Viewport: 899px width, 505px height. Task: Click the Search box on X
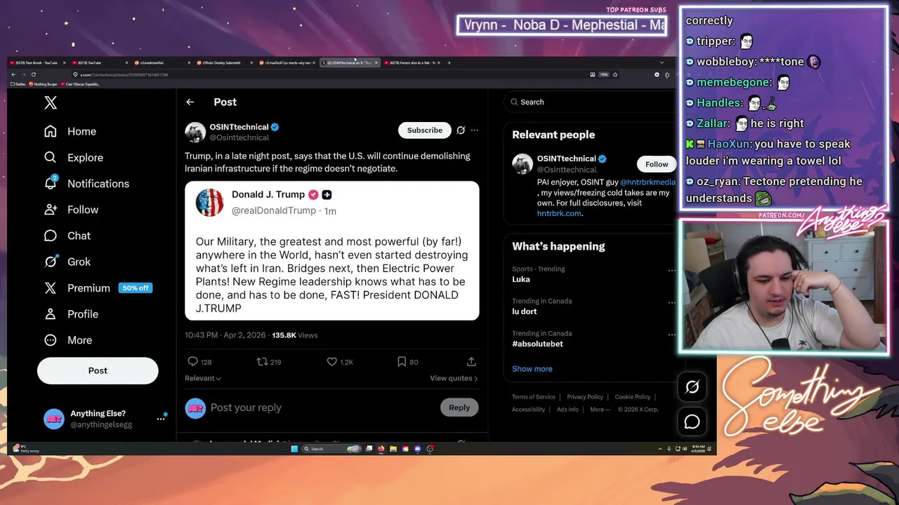coord(590,102)
